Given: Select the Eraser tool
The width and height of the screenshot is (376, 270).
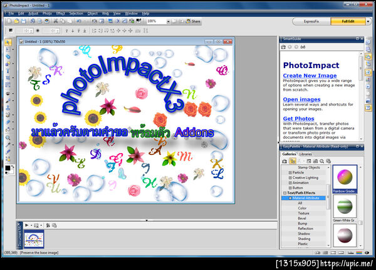Looking at the screenshot, I should (8, 122).
